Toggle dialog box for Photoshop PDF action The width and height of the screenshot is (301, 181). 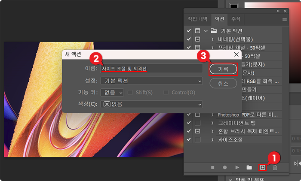click(x=197, y=115)
